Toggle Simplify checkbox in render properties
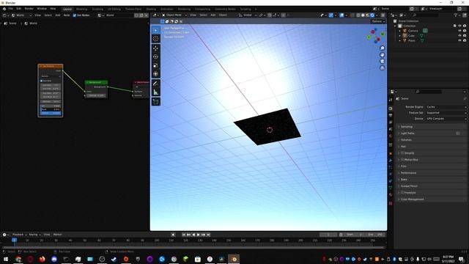Viewport: 469px width, 264px height. 402,153
